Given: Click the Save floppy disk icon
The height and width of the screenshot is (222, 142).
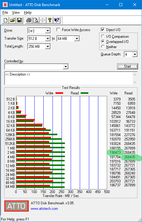Looking at the screenshot, I should [19, 20].
